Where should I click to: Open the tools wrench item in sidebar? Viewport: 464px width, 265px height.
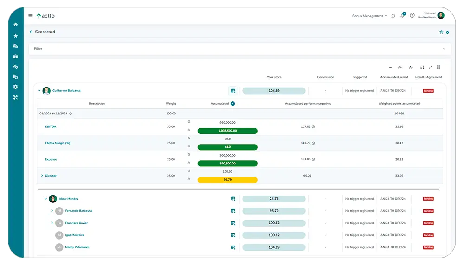pyautogui.click(x=15, y=97)
